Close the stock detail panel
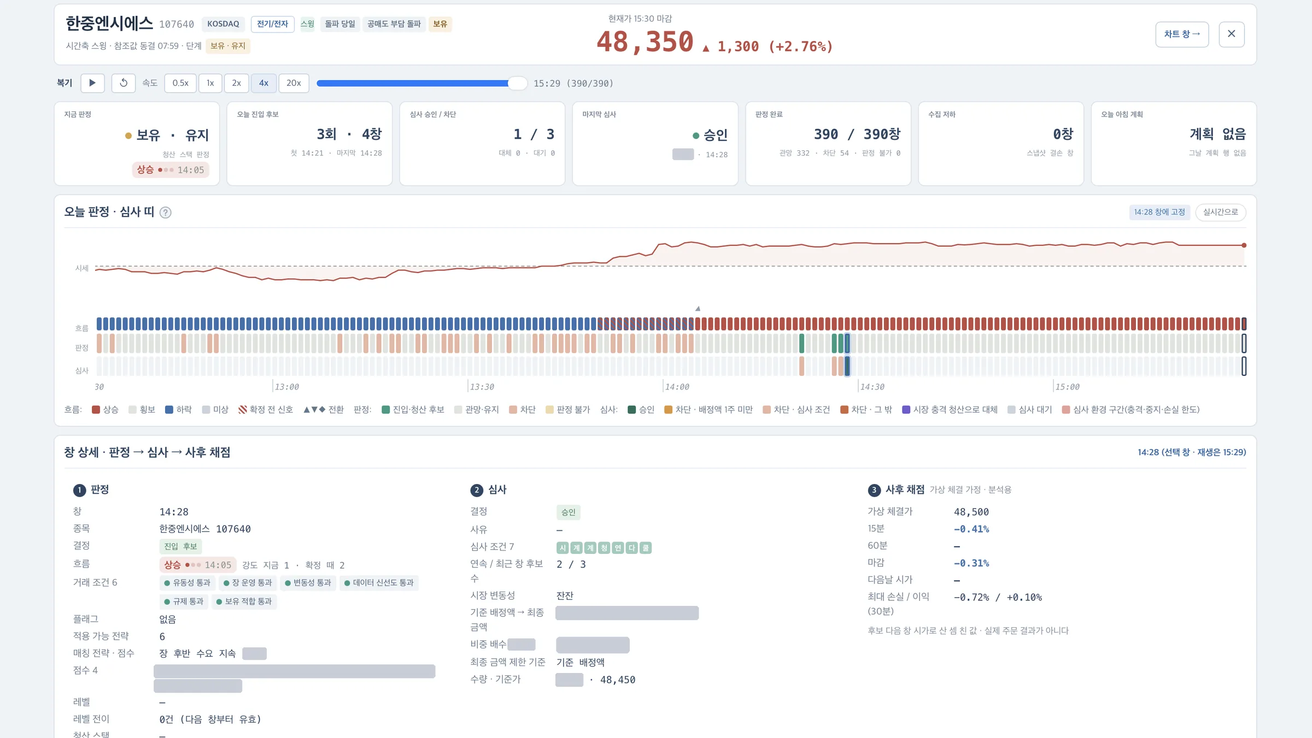The image size is (1312, 738). point(1232,34)
